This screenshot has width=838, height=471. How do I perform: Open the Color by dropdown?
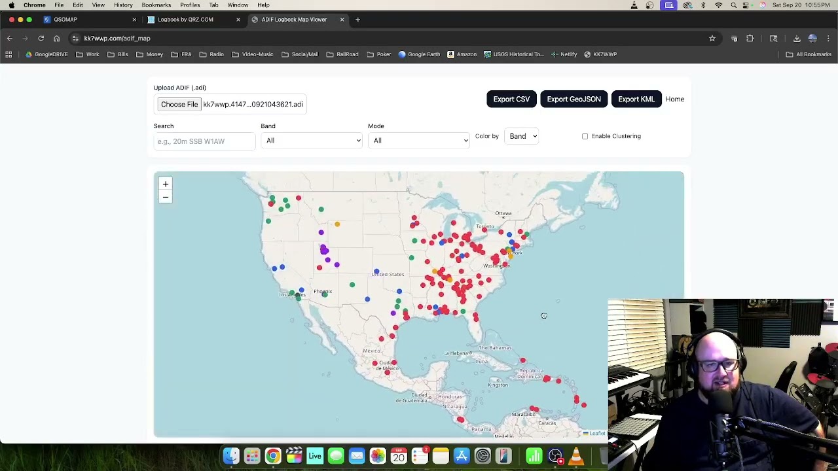pos(521,136)
